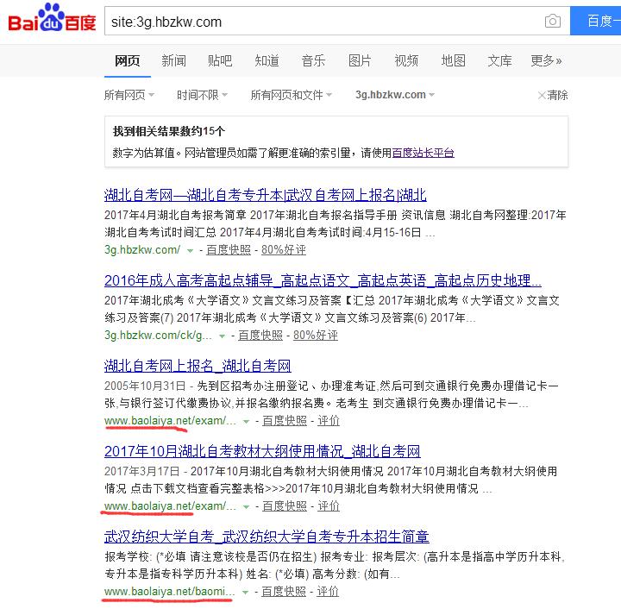
Task: Clear filters with ×清除
Action: pyautogui.click(x=553, y=95)
